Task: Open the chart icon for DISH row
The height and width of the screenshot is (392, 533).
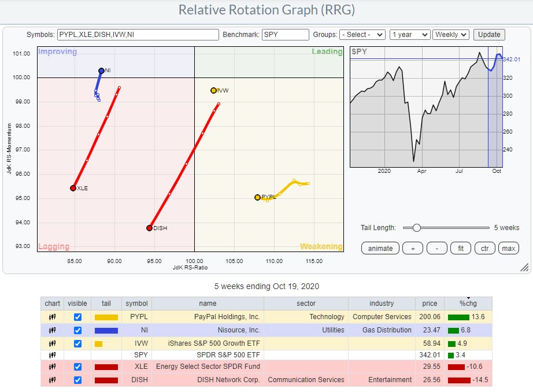Action: pos(53,380)
